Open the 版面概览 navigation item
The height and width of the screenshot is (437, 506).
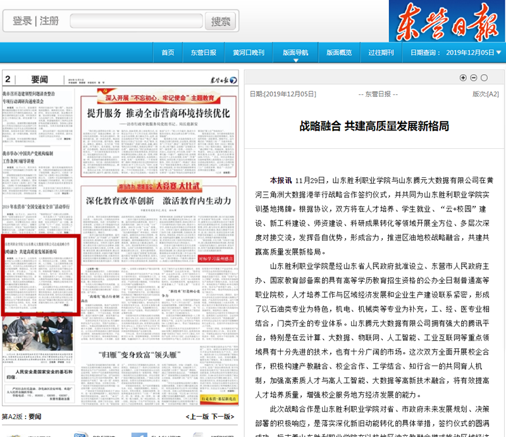point(339,53)
